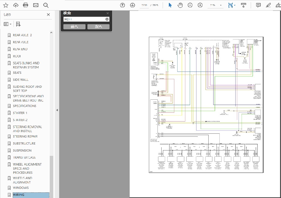Open the REAR END bookmark

(x=20, y=49)
